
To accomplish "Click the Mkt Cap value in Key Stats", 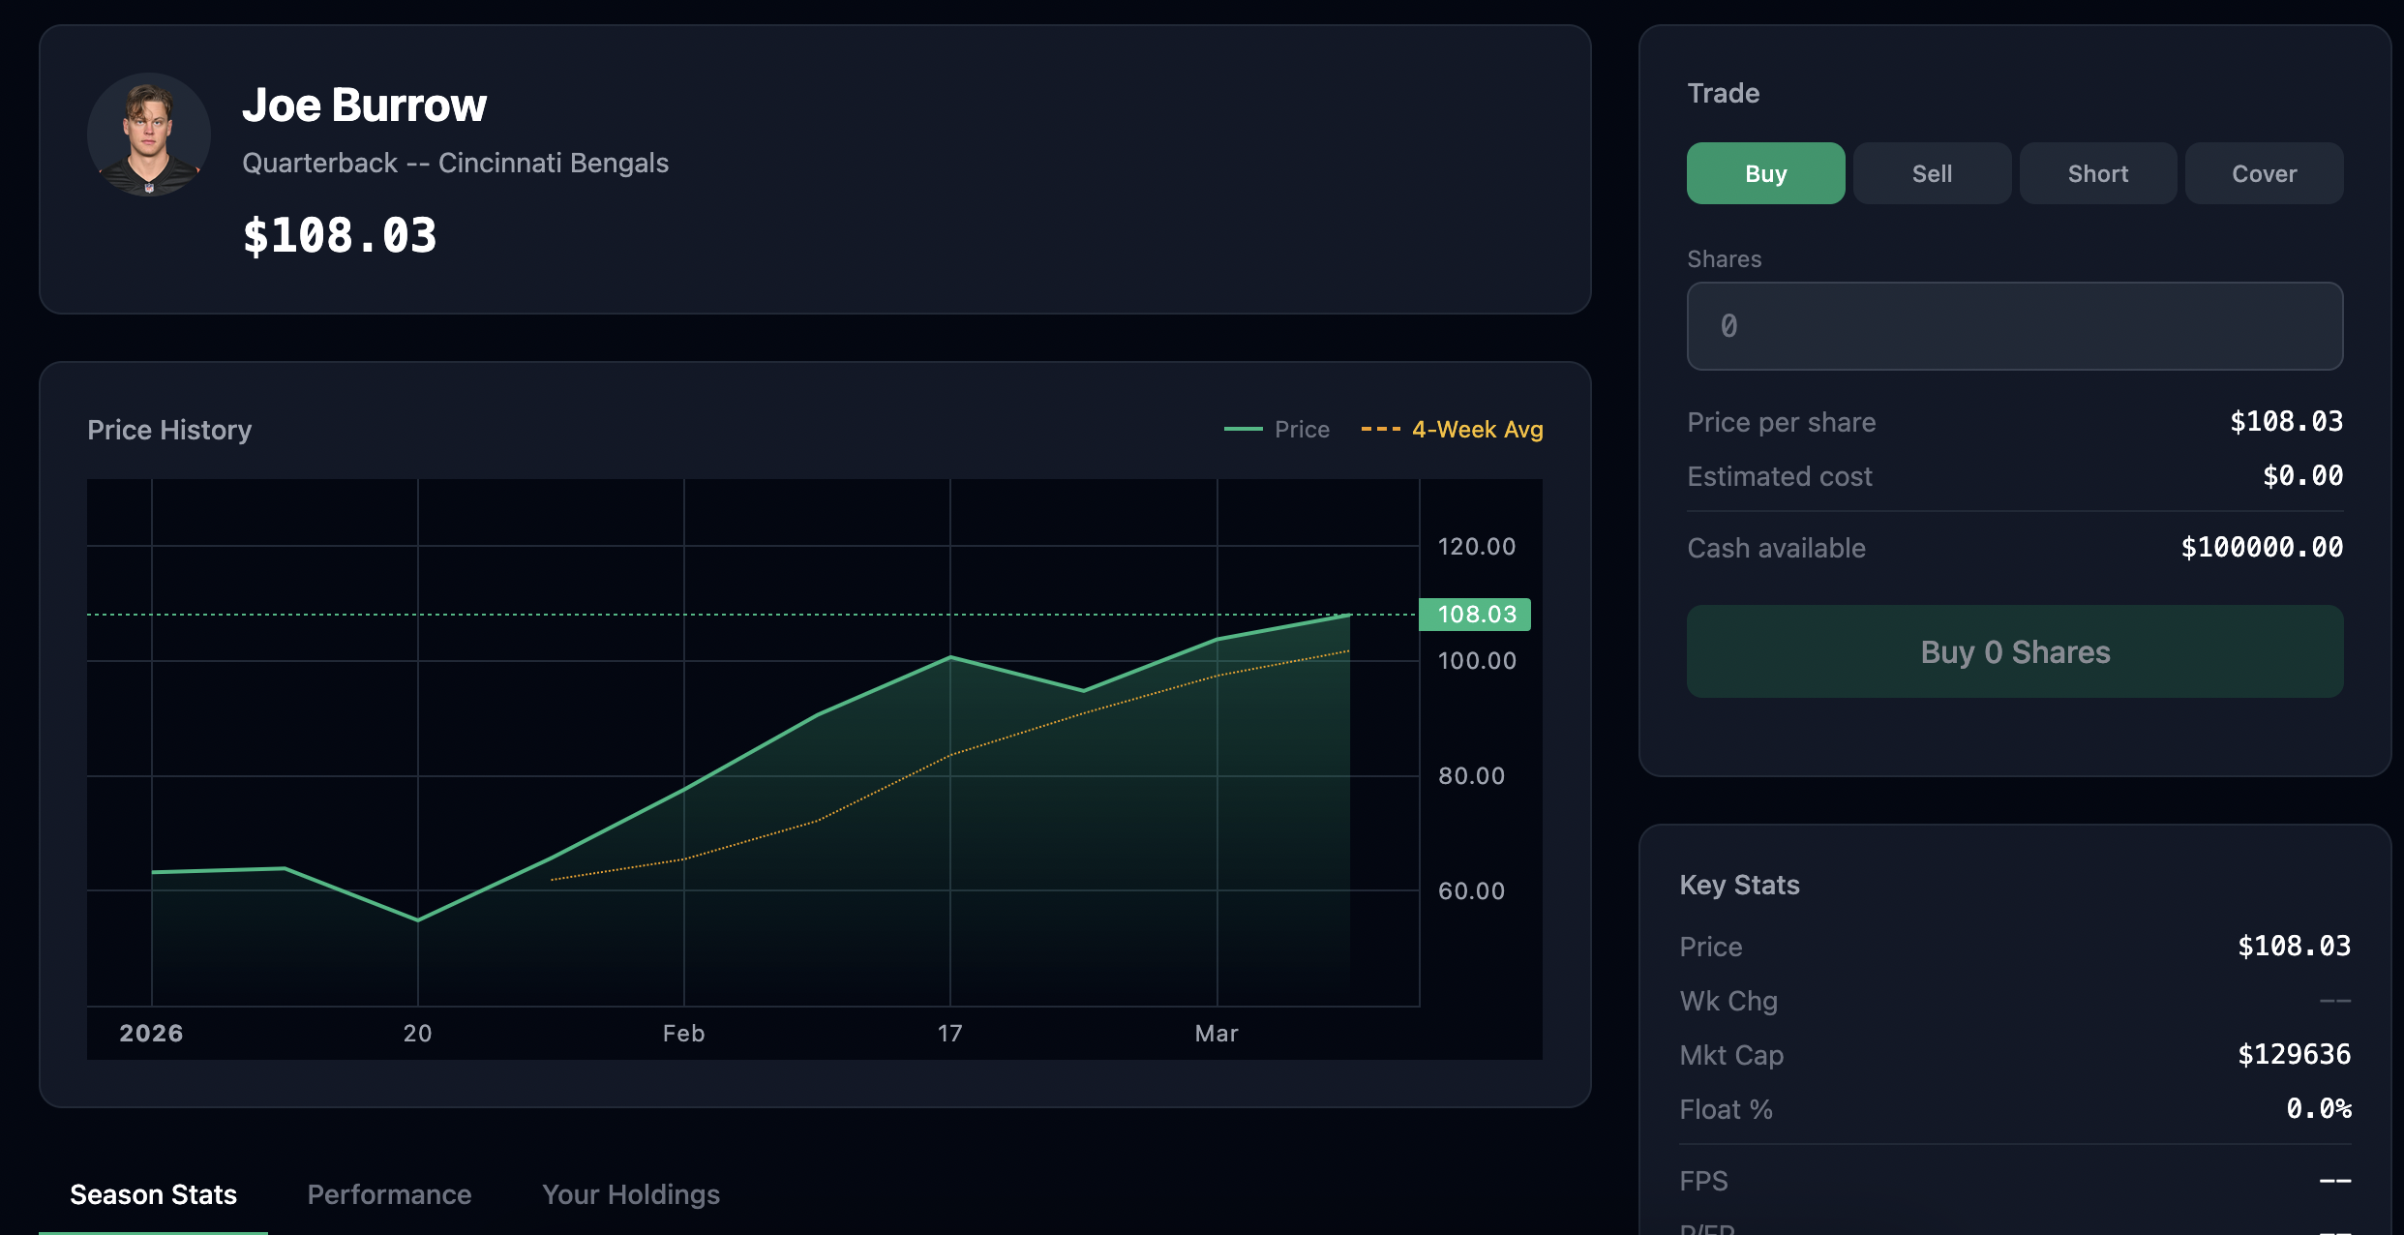I will [x=2296, y=1054].
